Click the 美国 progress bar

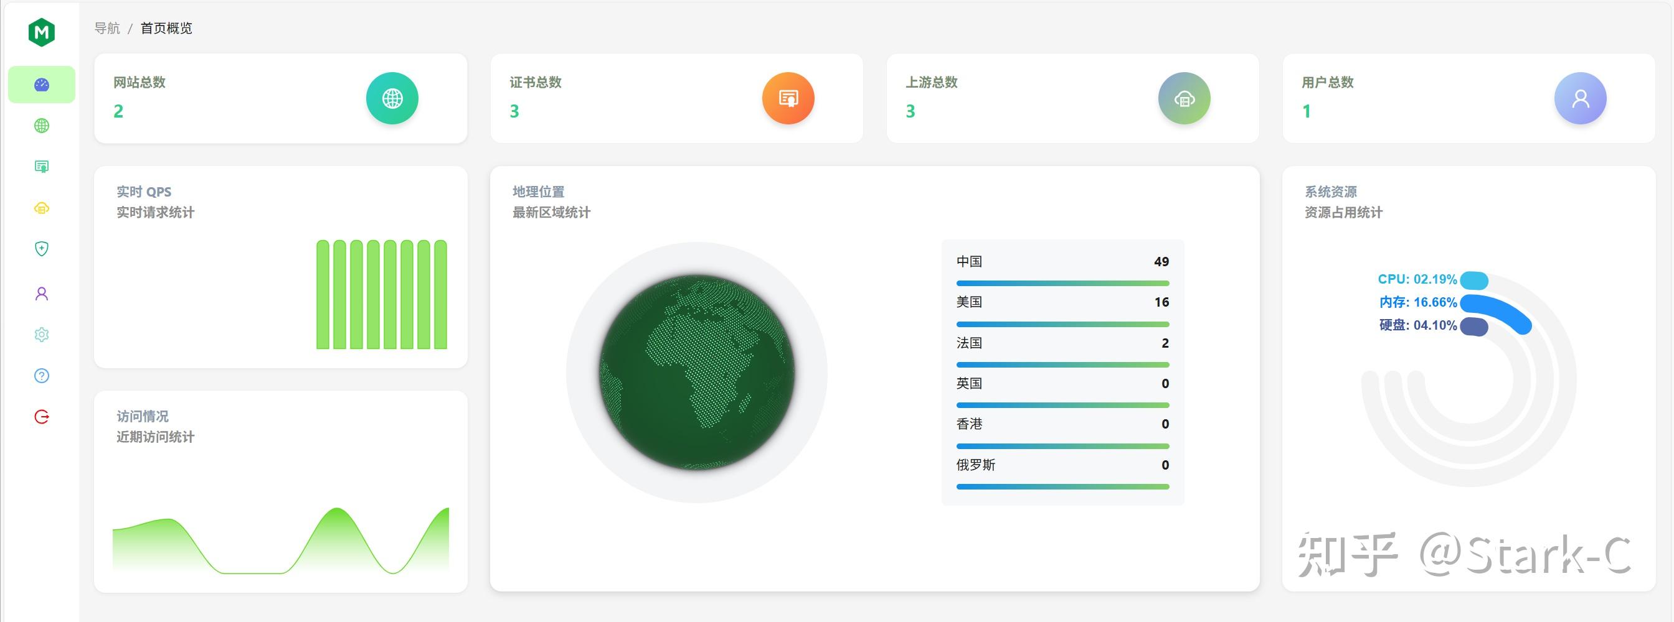[x=1062, y=324]
